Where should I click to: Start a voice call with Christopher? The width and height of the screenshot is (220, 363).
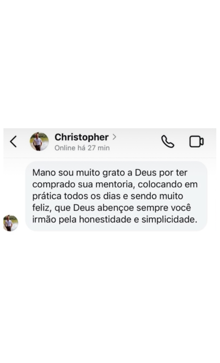[168, 141]
